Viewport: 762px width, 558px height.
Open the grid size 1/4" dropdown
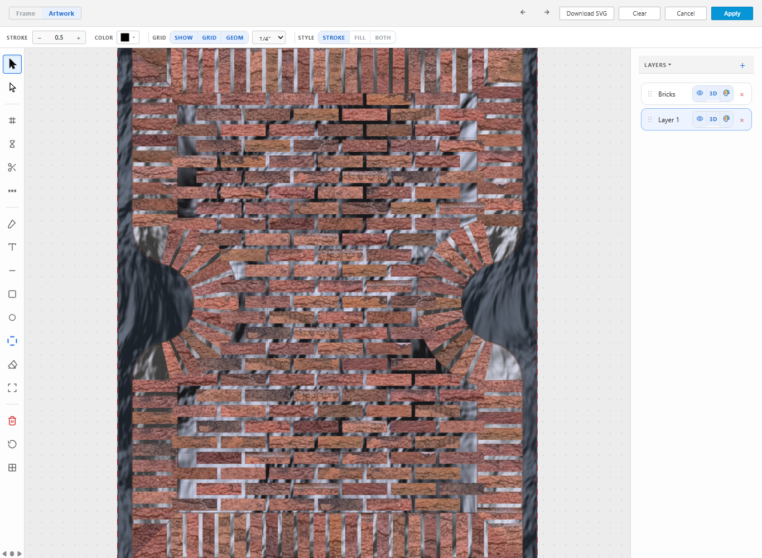click(x=269, y=37)
